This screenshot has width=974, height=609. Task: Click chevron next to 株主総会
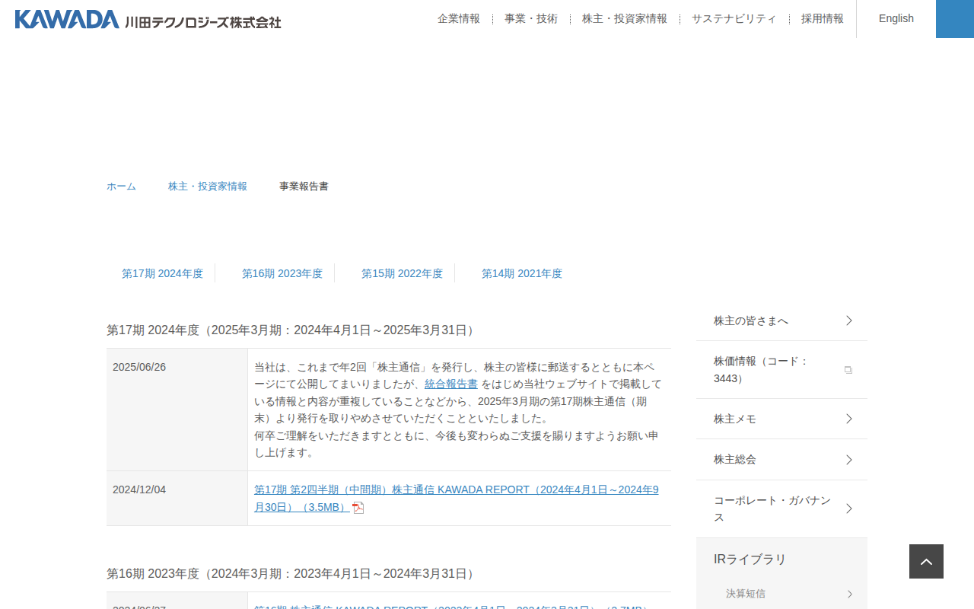[849, 460]
